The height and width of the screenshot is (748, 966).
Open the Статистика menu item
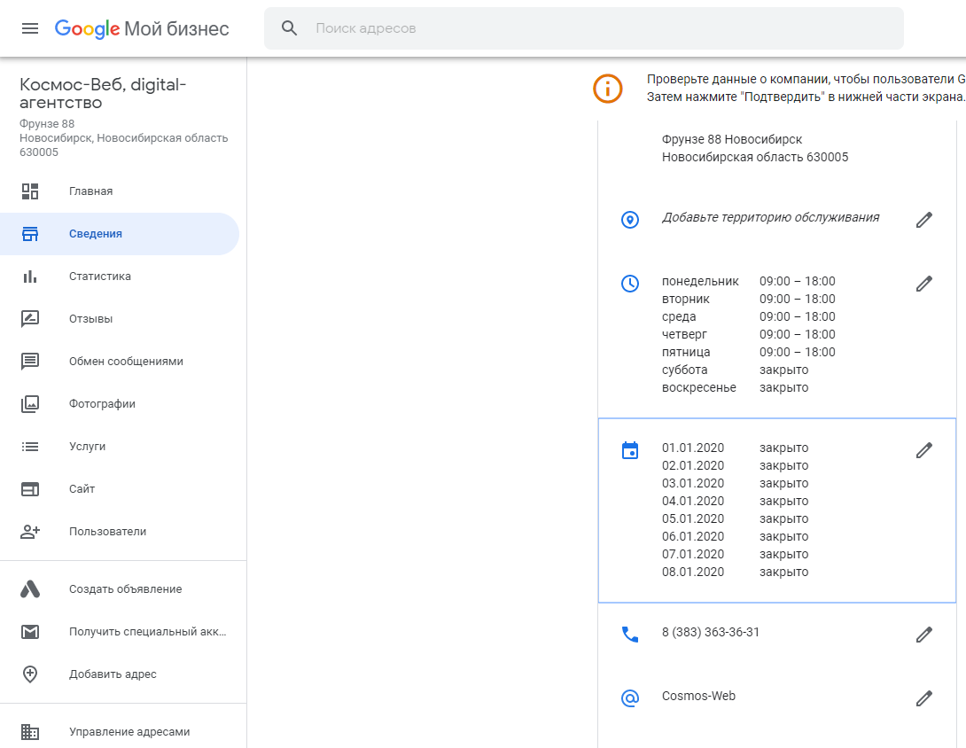tap(120, 276)
